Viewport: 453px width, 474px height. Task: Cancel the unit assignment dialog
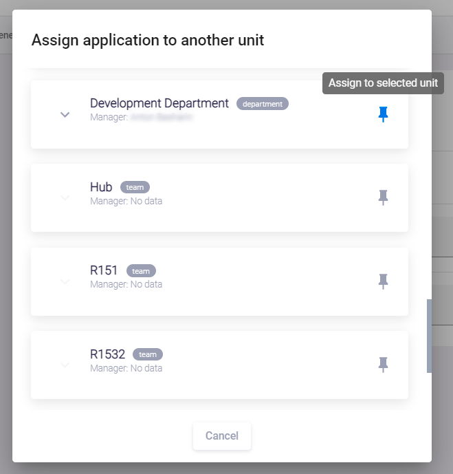tap(221, 435)
